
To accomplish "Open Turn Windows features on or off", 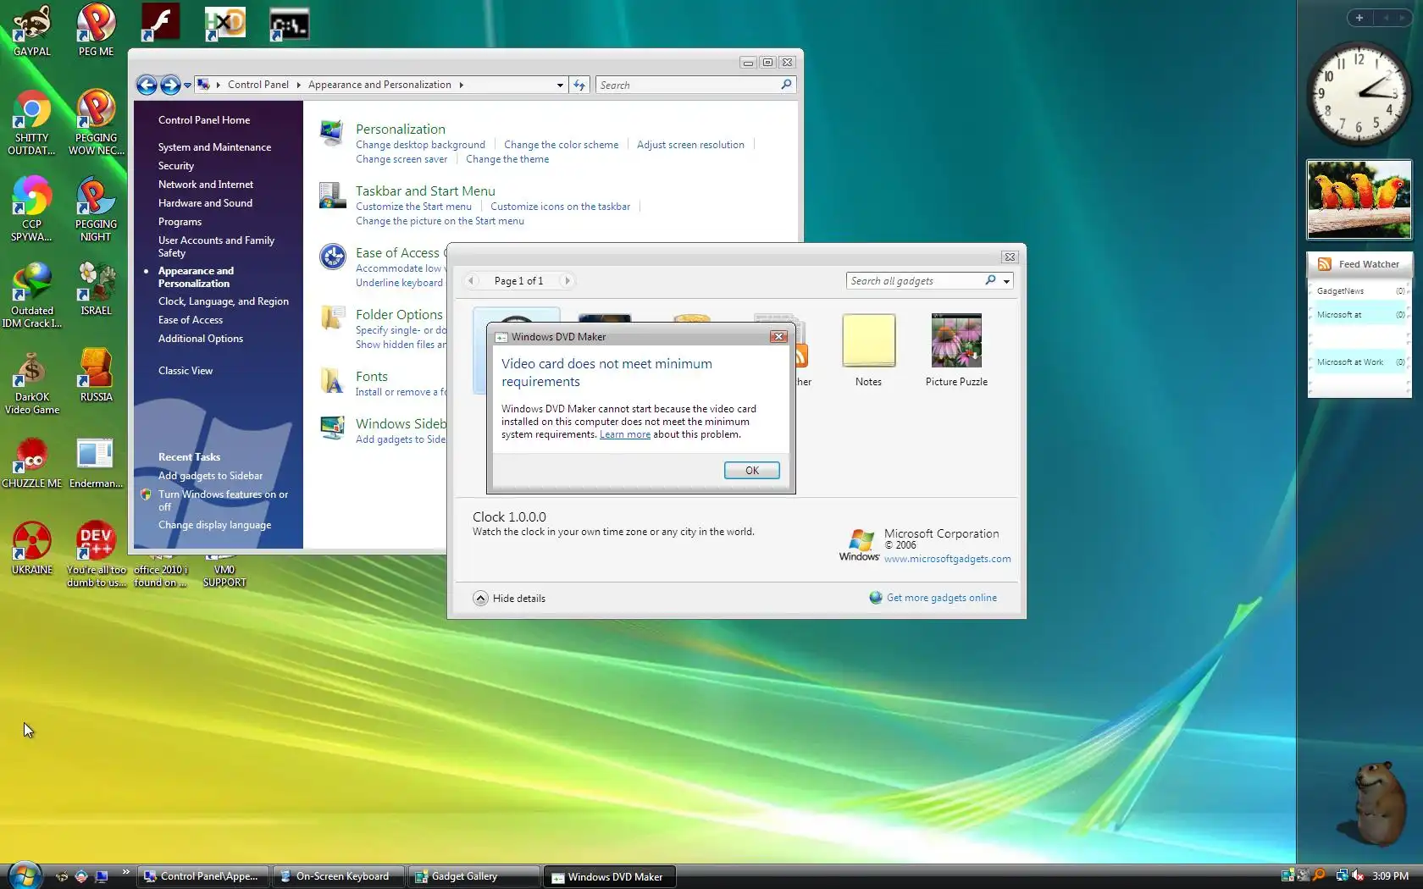I will pyautogui.click(x=223, y=500).
